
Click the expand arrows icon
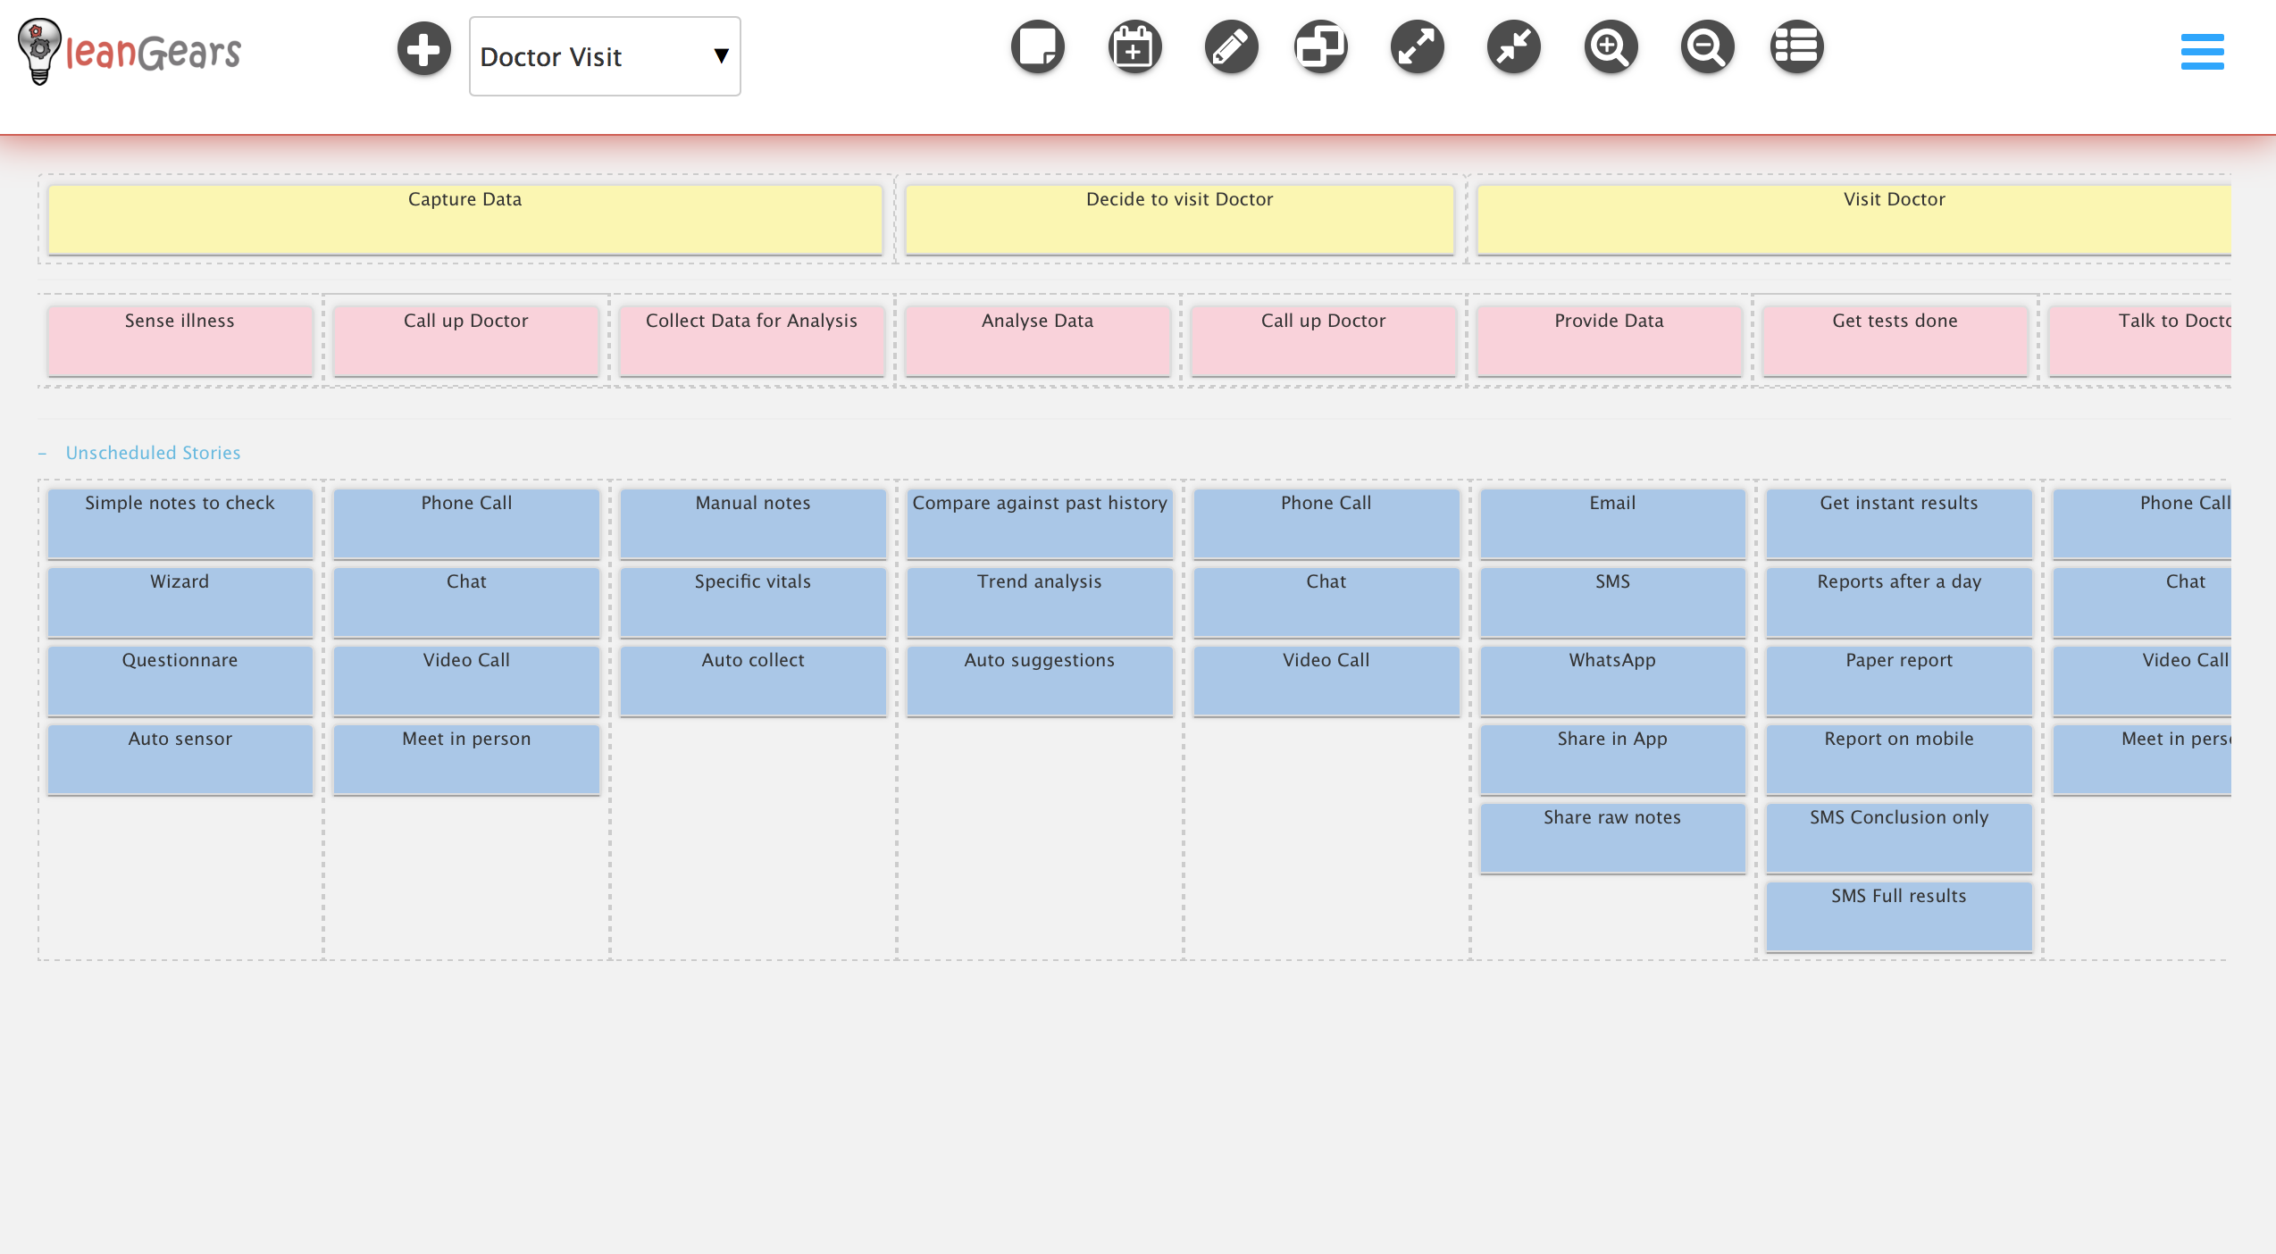(1418, 46)
